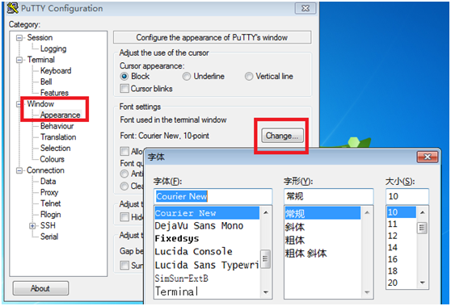The width and height of the screenshot is (451, 306).
Task: Select 常规 style in the list
Action: (322, 213)
